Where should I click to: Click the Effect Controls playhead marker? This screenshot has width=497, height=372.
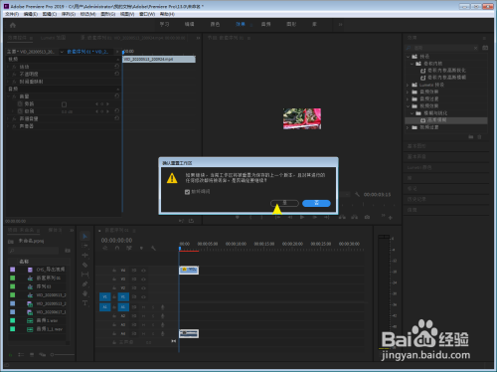point(123,52)
